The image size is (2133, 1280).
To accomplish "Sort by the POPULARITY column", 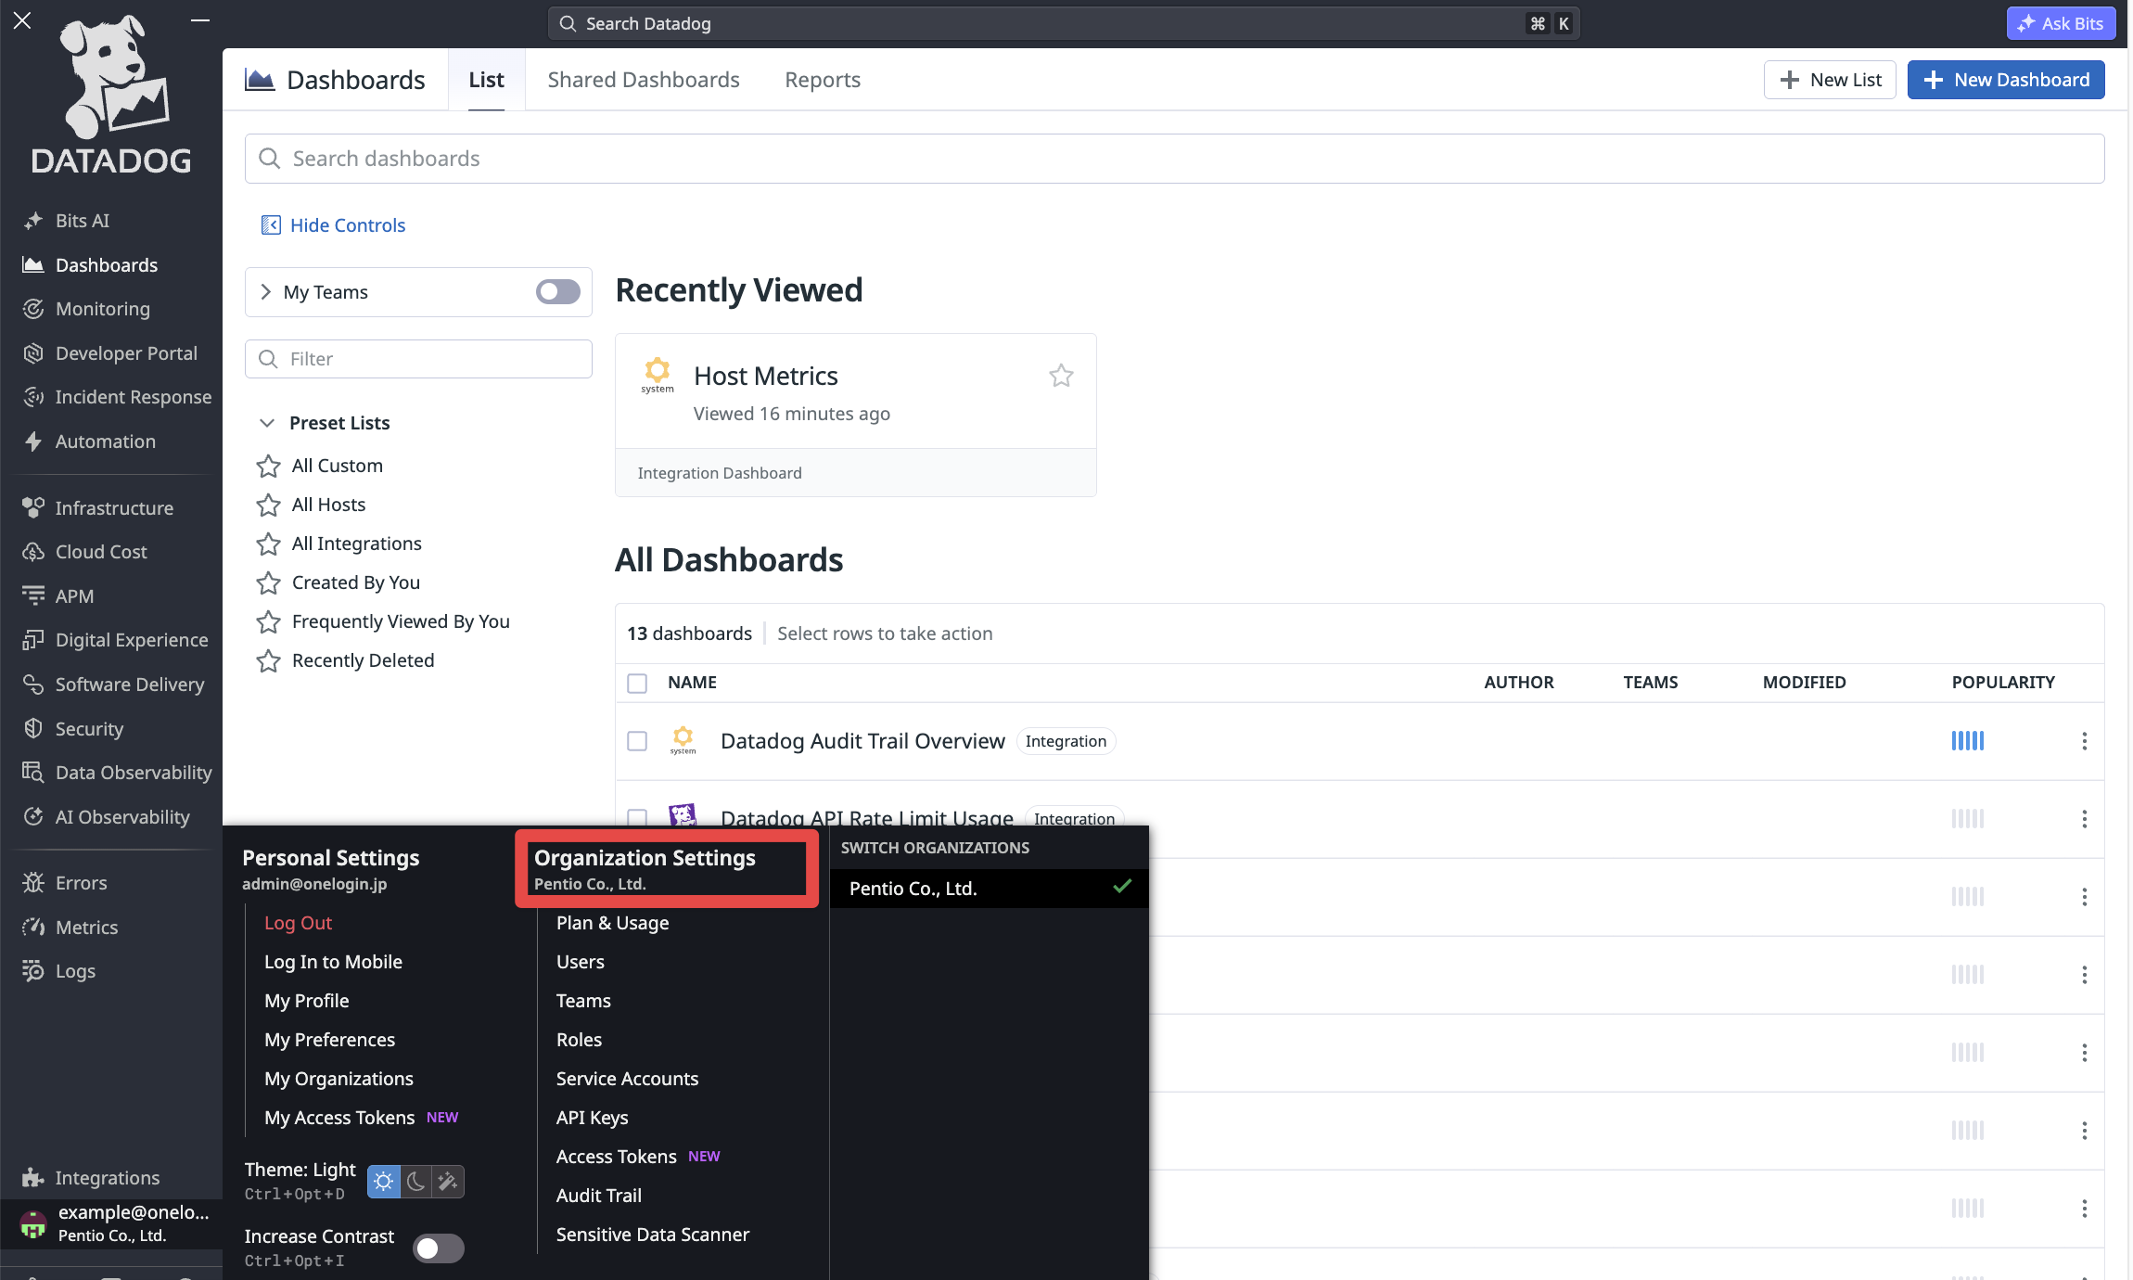I will point(2003,683).
